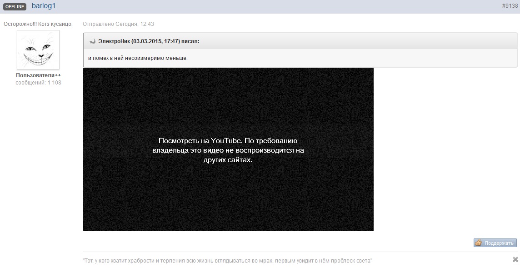
Task: Click the Cheshire cat avatar image
Action: [x=38, y=50]
